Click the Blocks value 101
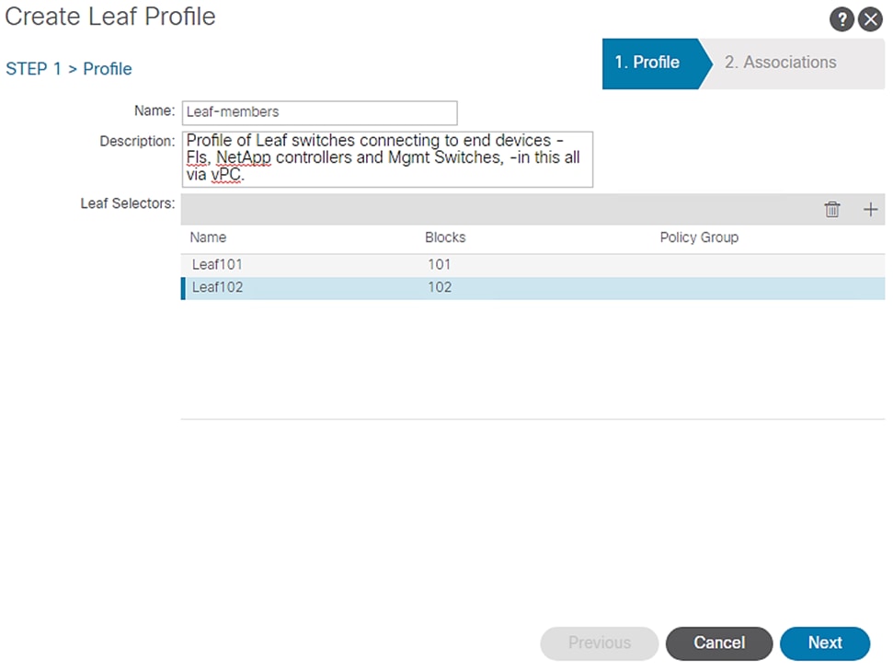This screenshot has height=671, width=893. (x=440, y=265)
